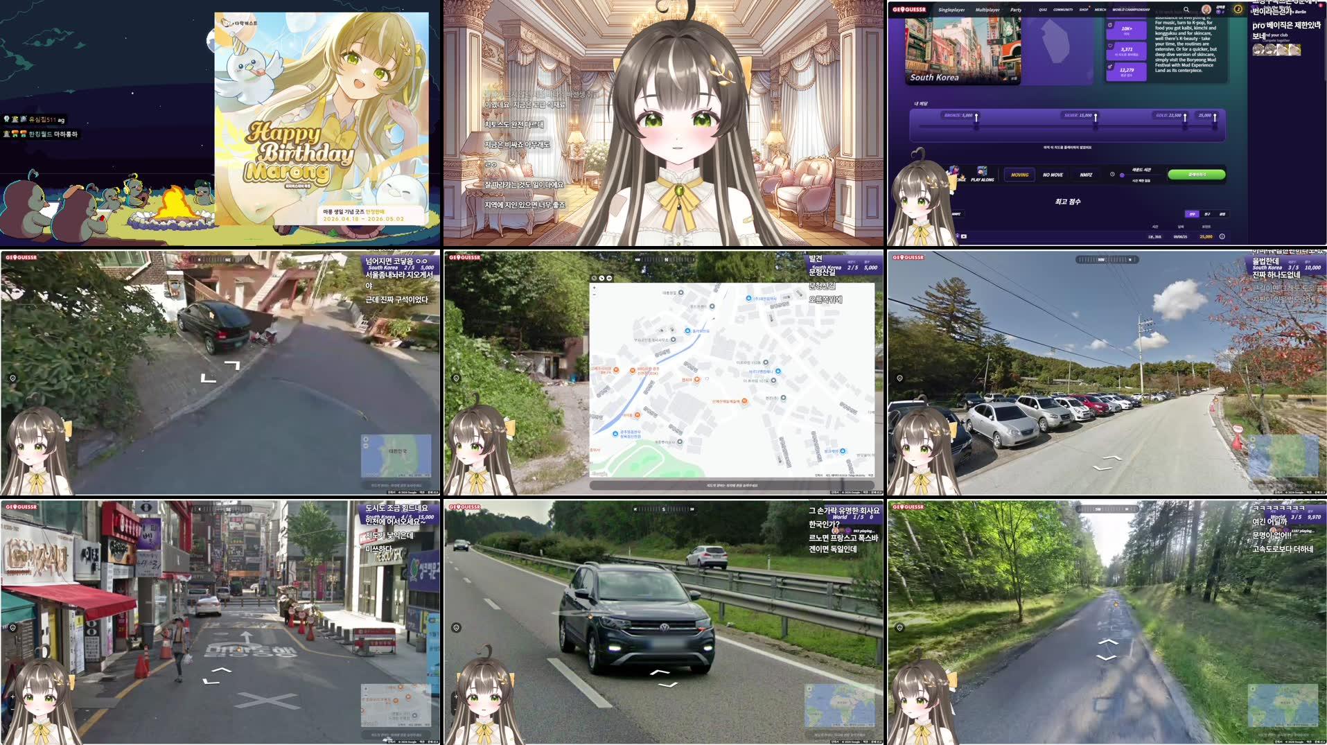This screenshot has width=1327, height=745.
Task: Click the 10K+ plays stat card
Action: (x=1126, y=30)
